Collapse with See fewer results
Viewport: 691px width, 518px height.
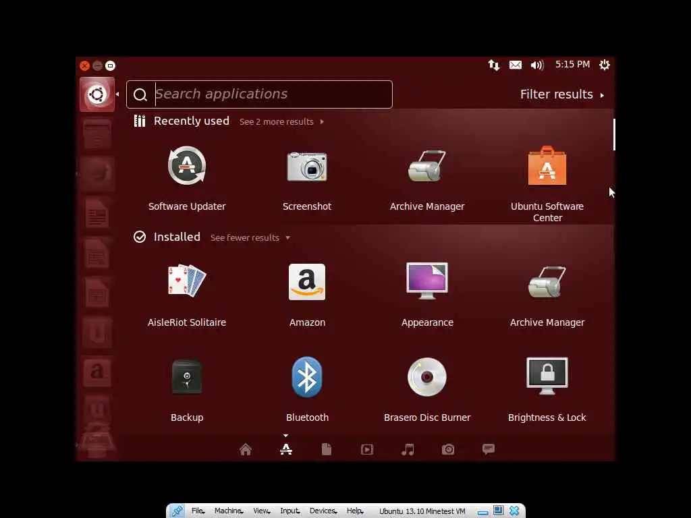pos(250,238)
